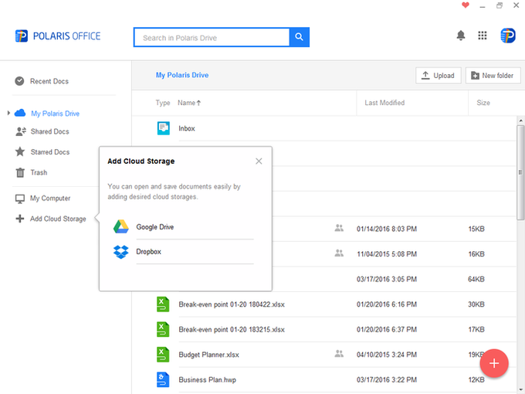This screenshot has height=394, width=525.
Task: Expand the My Polaris Drive tree
Action: 8,114
